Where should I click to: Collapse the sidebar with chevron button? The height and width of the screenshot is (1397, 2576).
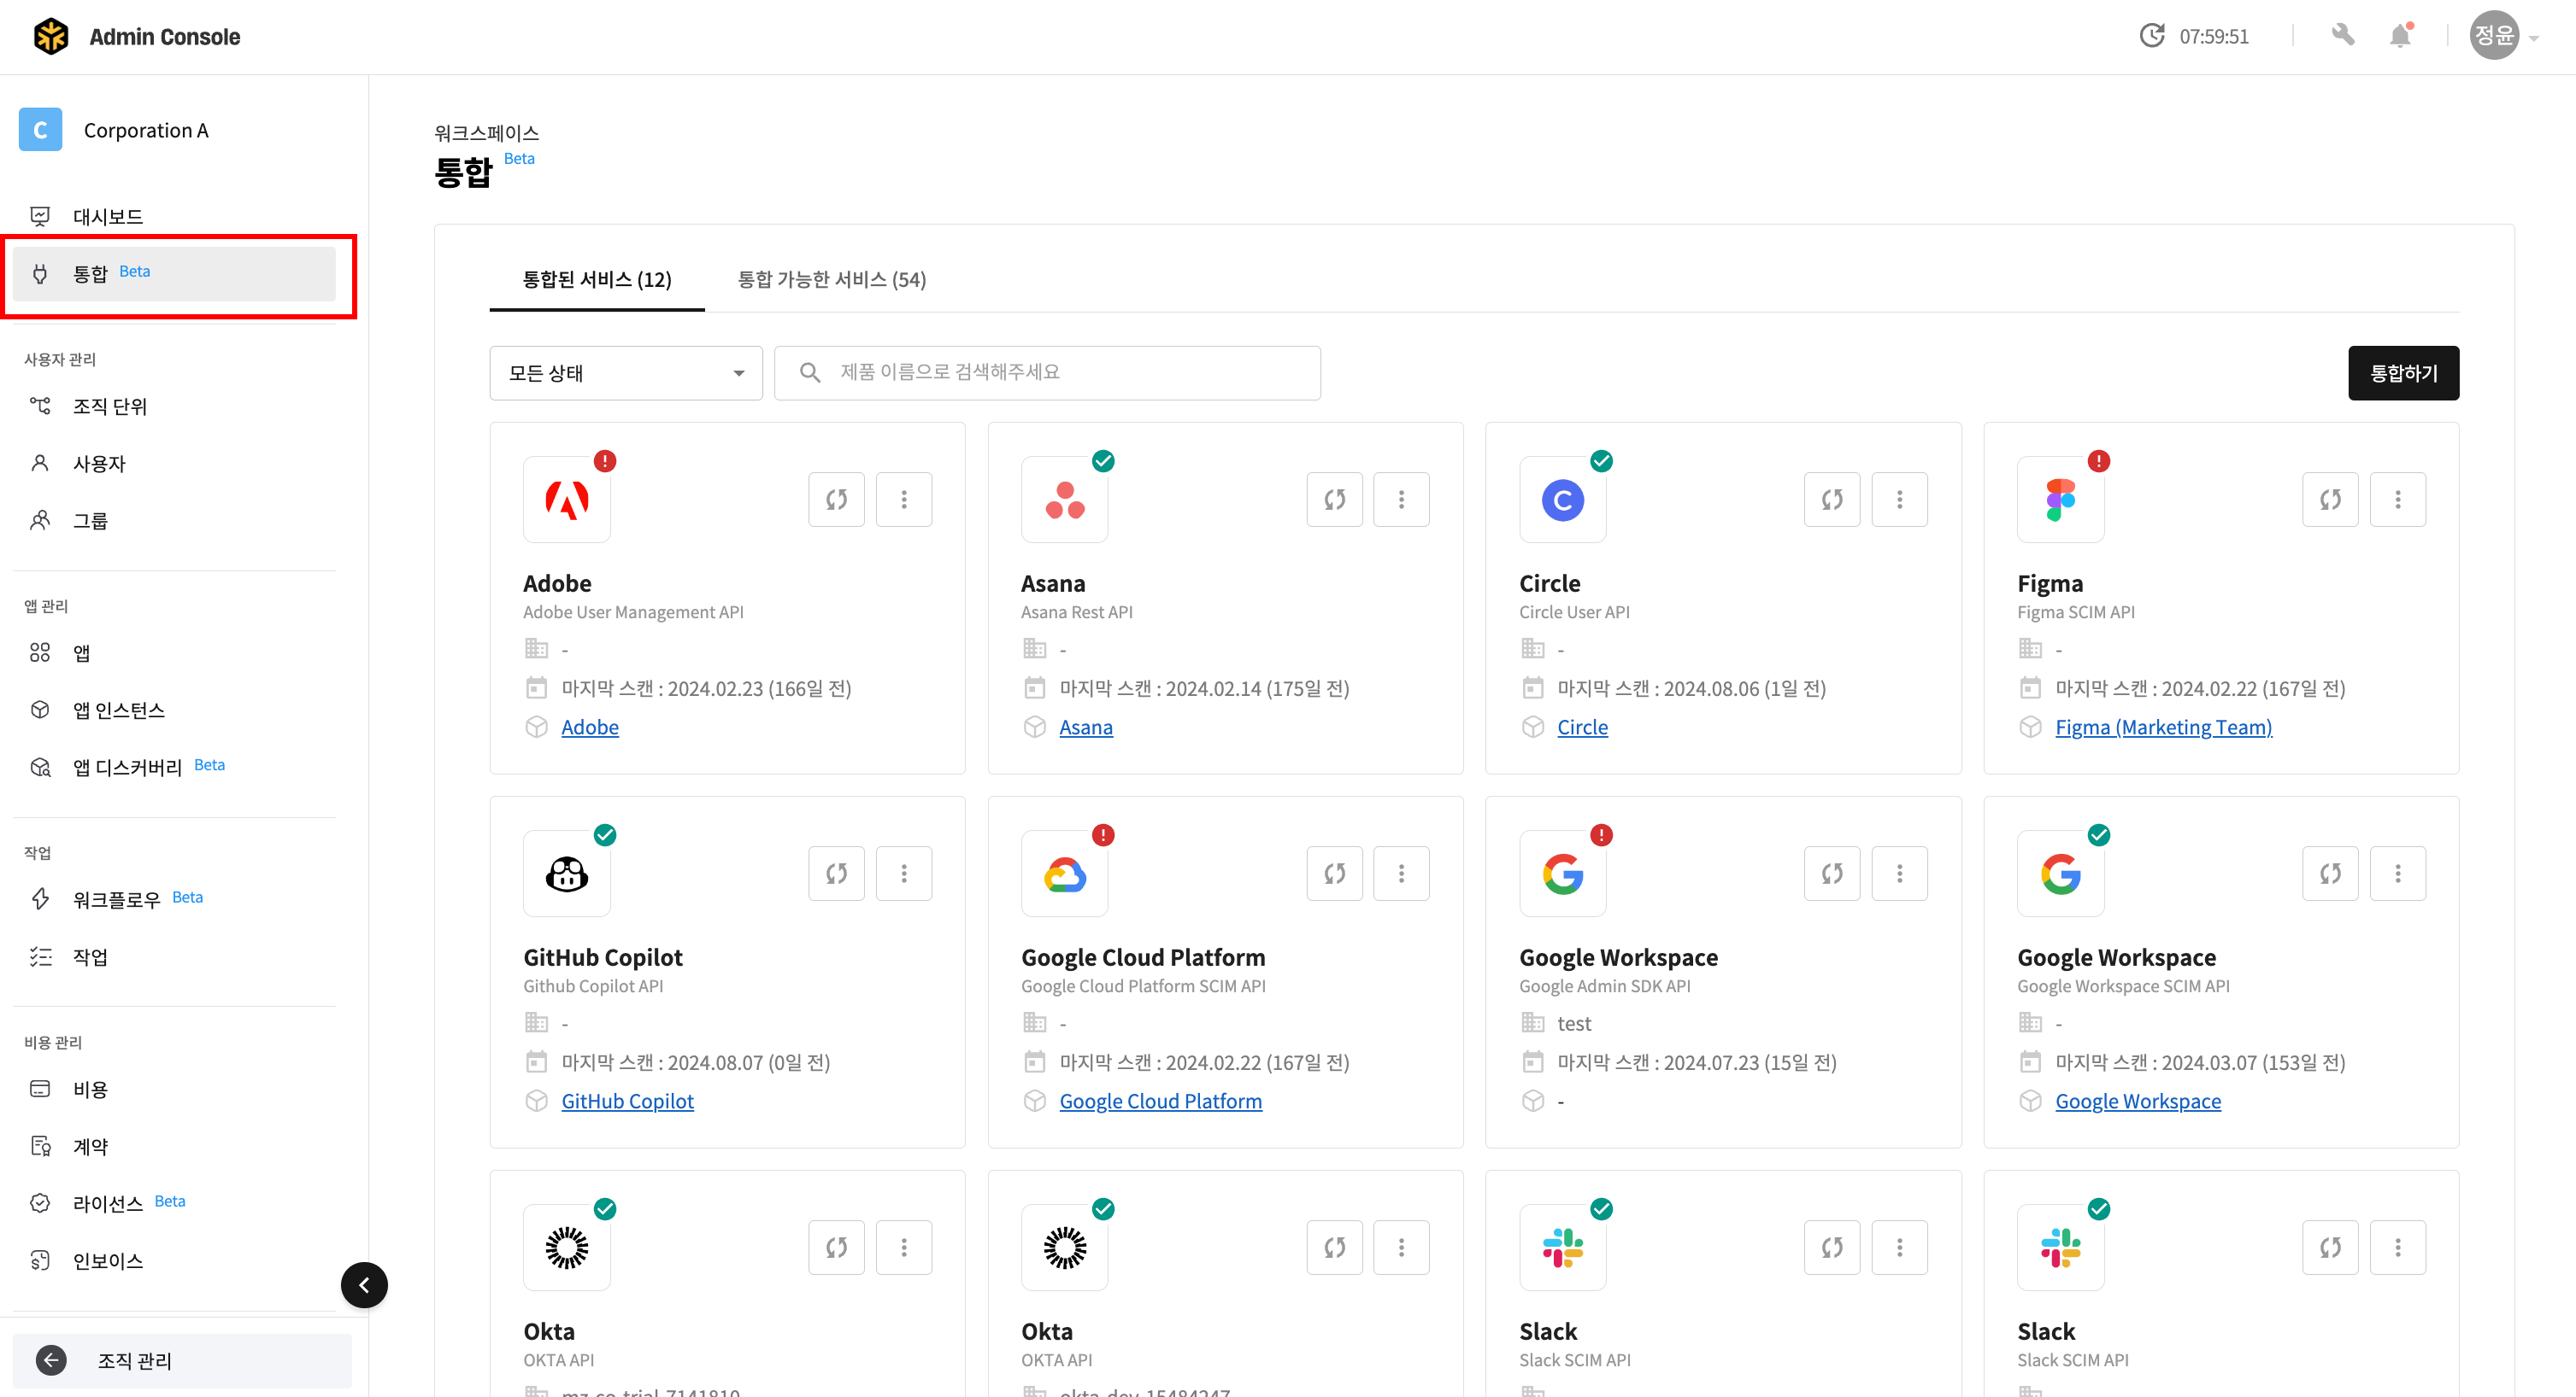point(364,1284)
